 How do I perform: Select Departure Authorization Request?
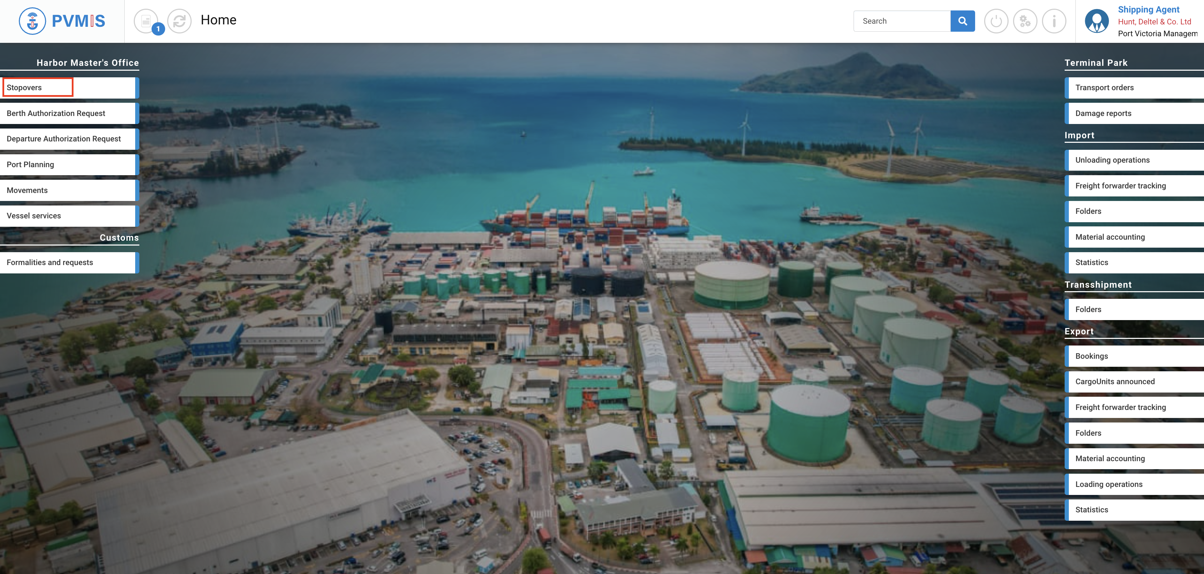pos(63,139)
